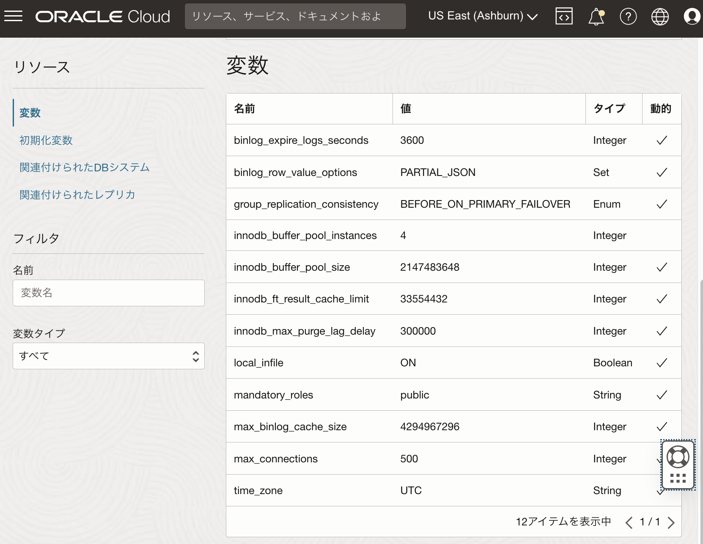Click the UTC value for time_zone
Screen dimensions: 703x544
pos(411,491)
